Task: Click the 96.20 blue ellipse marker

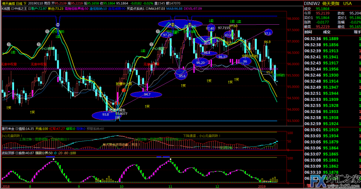Action: coord(201,63)
